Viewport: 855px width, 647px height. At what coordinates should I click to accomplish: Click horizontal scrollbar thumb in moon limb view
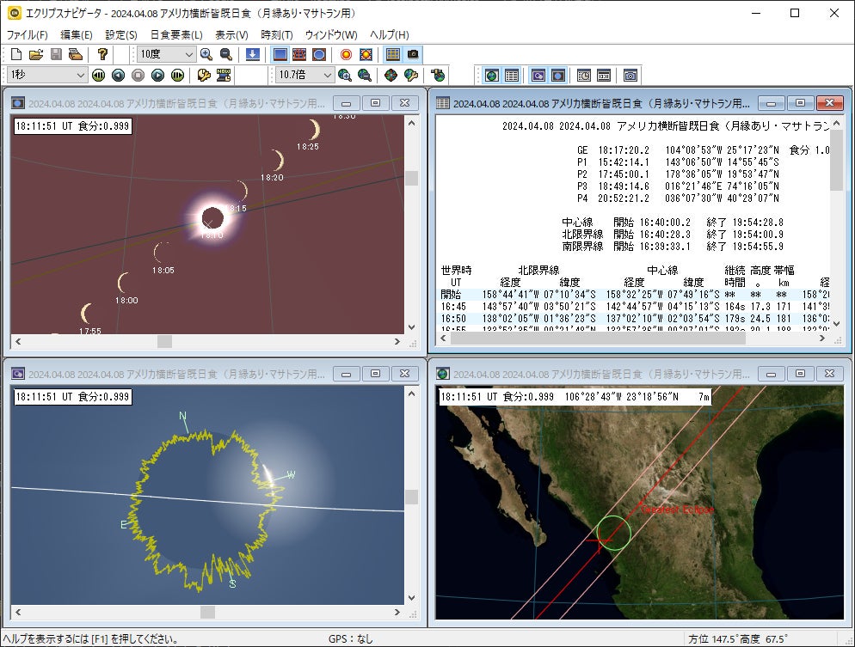click(207, 612)
